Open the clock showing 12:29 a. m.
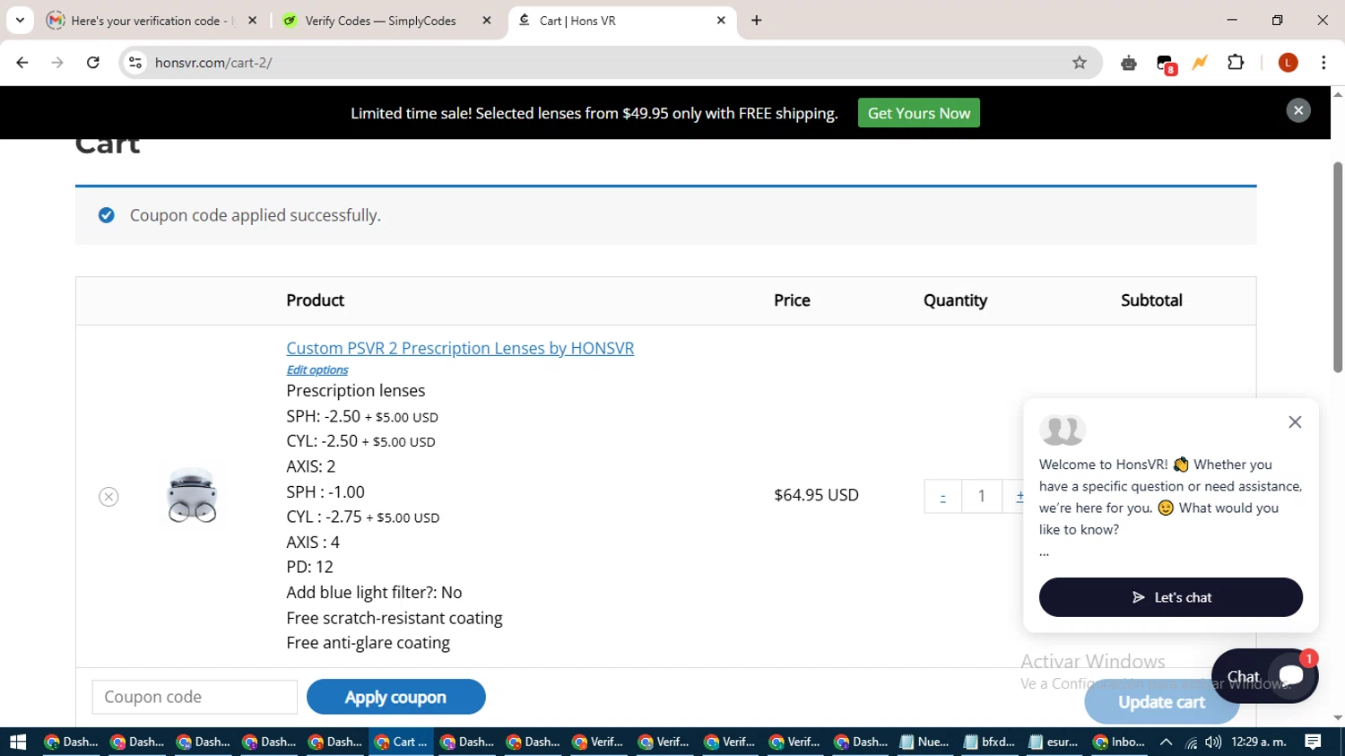The image size is (1345, 756). click(1259, 742)
